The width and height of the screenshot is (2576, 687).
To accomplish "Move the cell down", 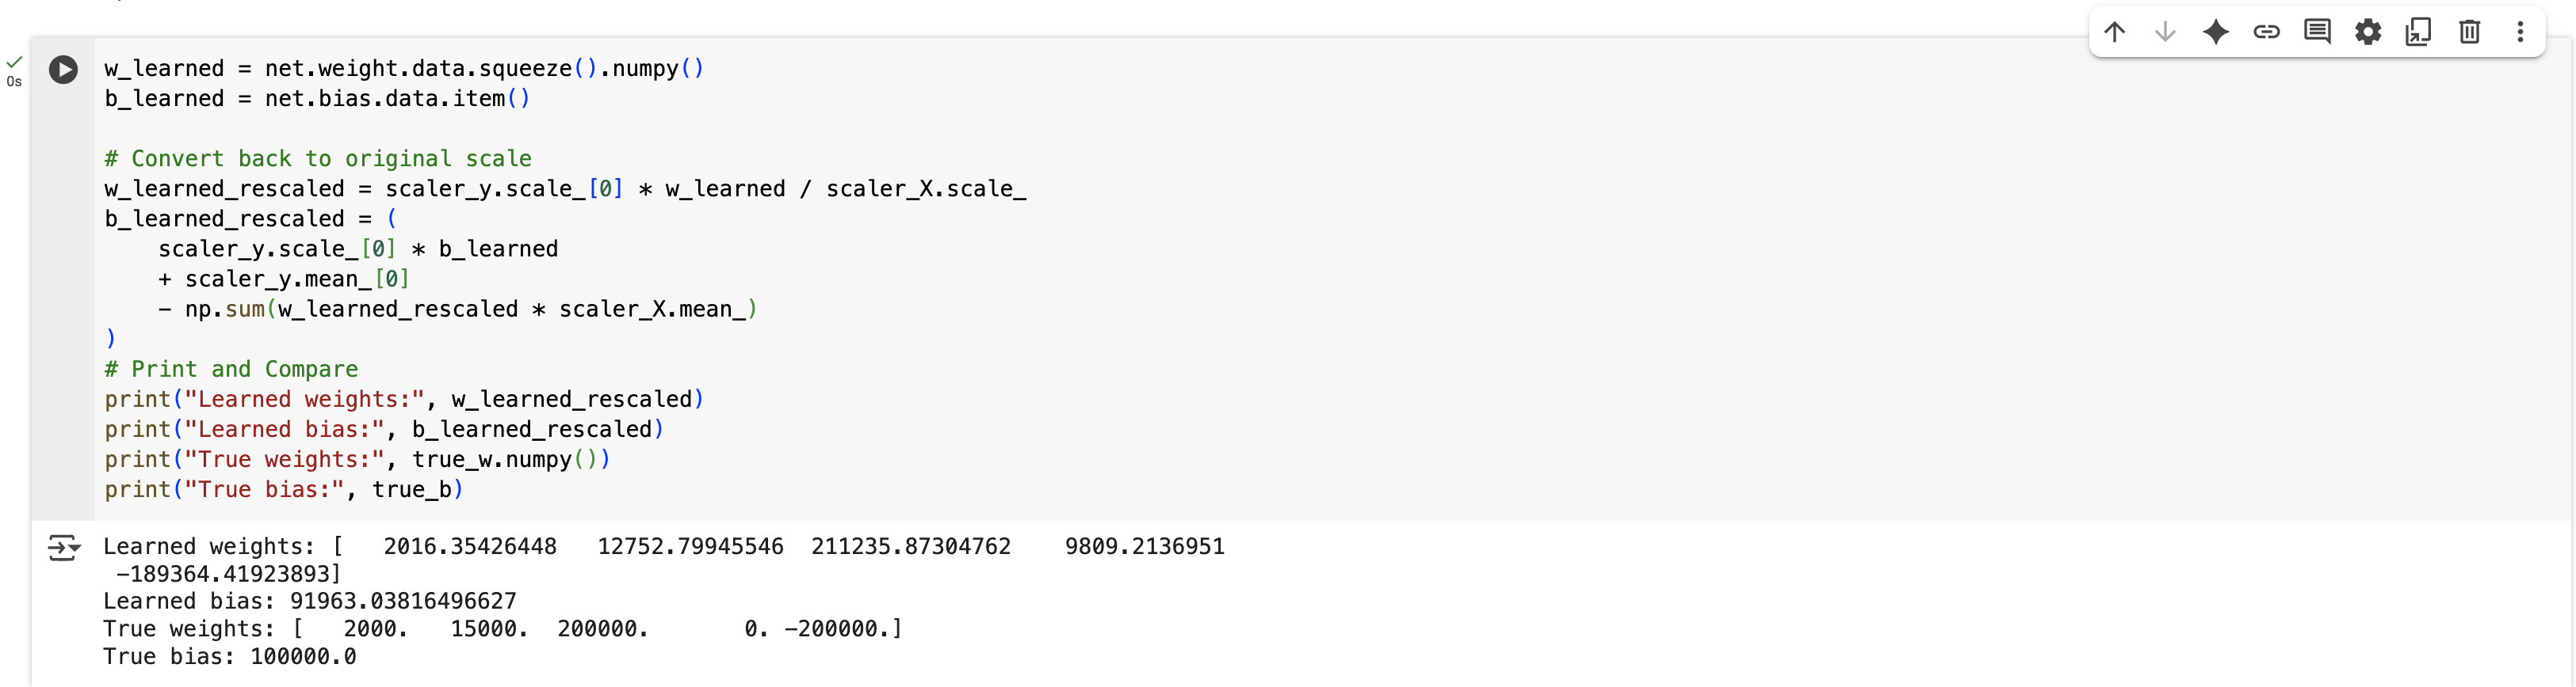I will click(2165, 32).
